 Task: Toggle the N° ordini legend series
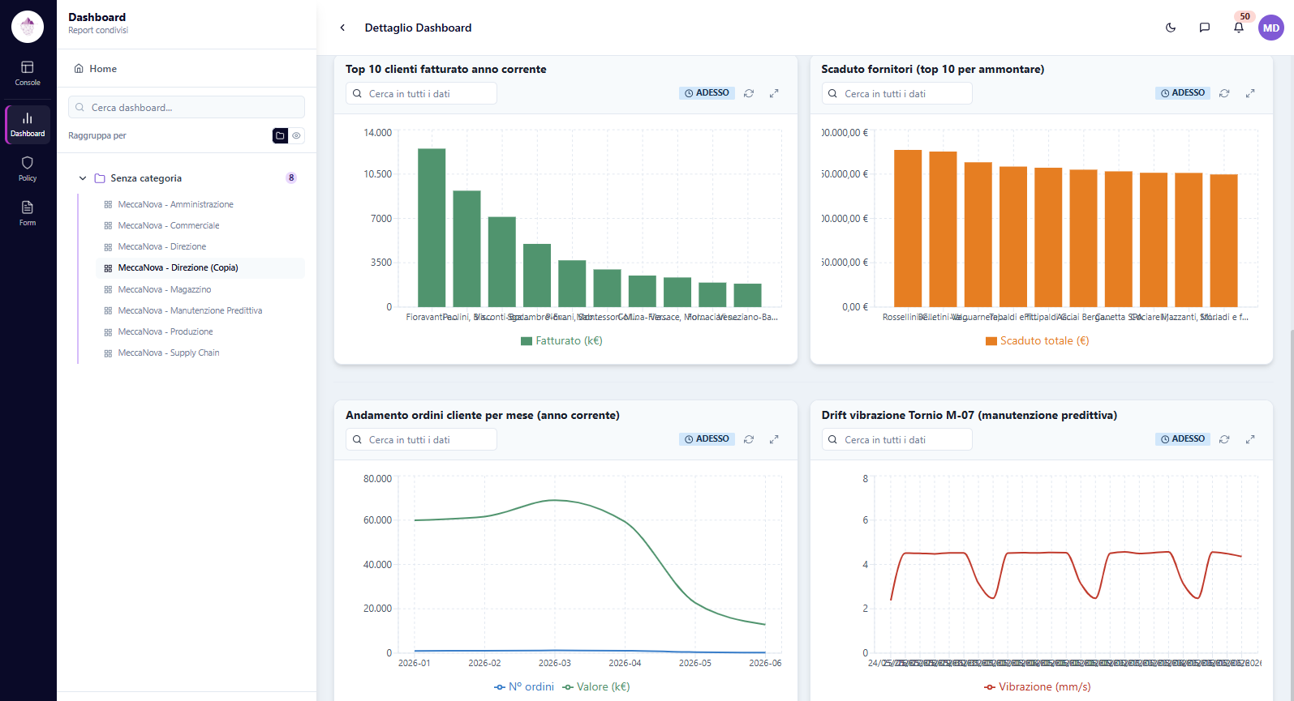(x=524, y=687)
